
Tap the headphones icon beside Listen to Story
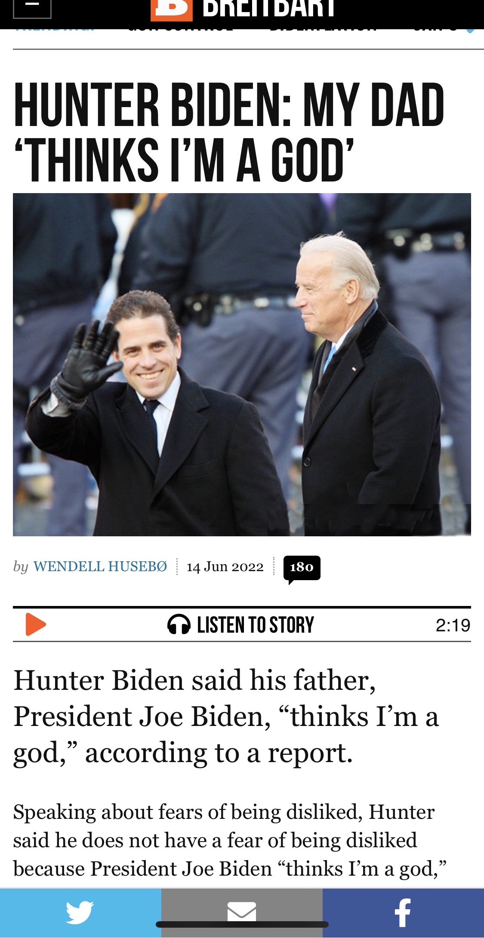pyautogui.click(x=179, y=625)
